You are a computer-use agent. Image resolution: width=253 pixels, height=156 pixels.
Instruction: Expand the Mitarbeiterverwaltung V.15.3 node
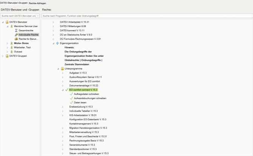[x=63, y=132]
